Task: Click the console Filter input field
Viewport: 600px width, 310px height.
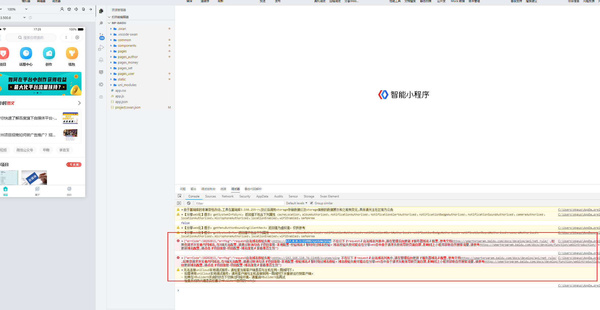Action: (x=239, y=203)
